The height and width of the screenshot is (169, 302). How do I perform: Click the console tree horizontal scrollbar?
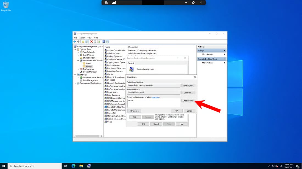point(88,136)
